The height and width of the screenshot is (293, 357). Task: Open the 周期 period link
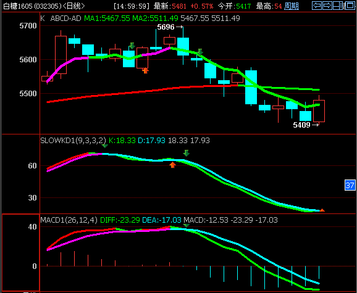pyautogui.click(x=292, y=6)
